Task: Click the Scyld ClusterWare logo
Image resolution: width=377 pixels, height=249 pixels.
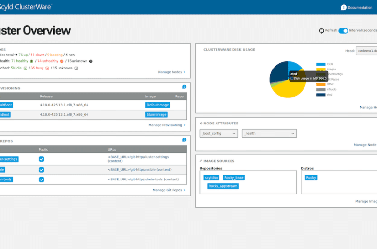Action: pyautogui.click(x=26, y=7)
